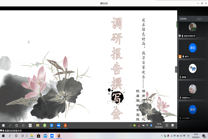Collapse the participant video side panel
208x139 pixels.
click(x=176, y=69)
